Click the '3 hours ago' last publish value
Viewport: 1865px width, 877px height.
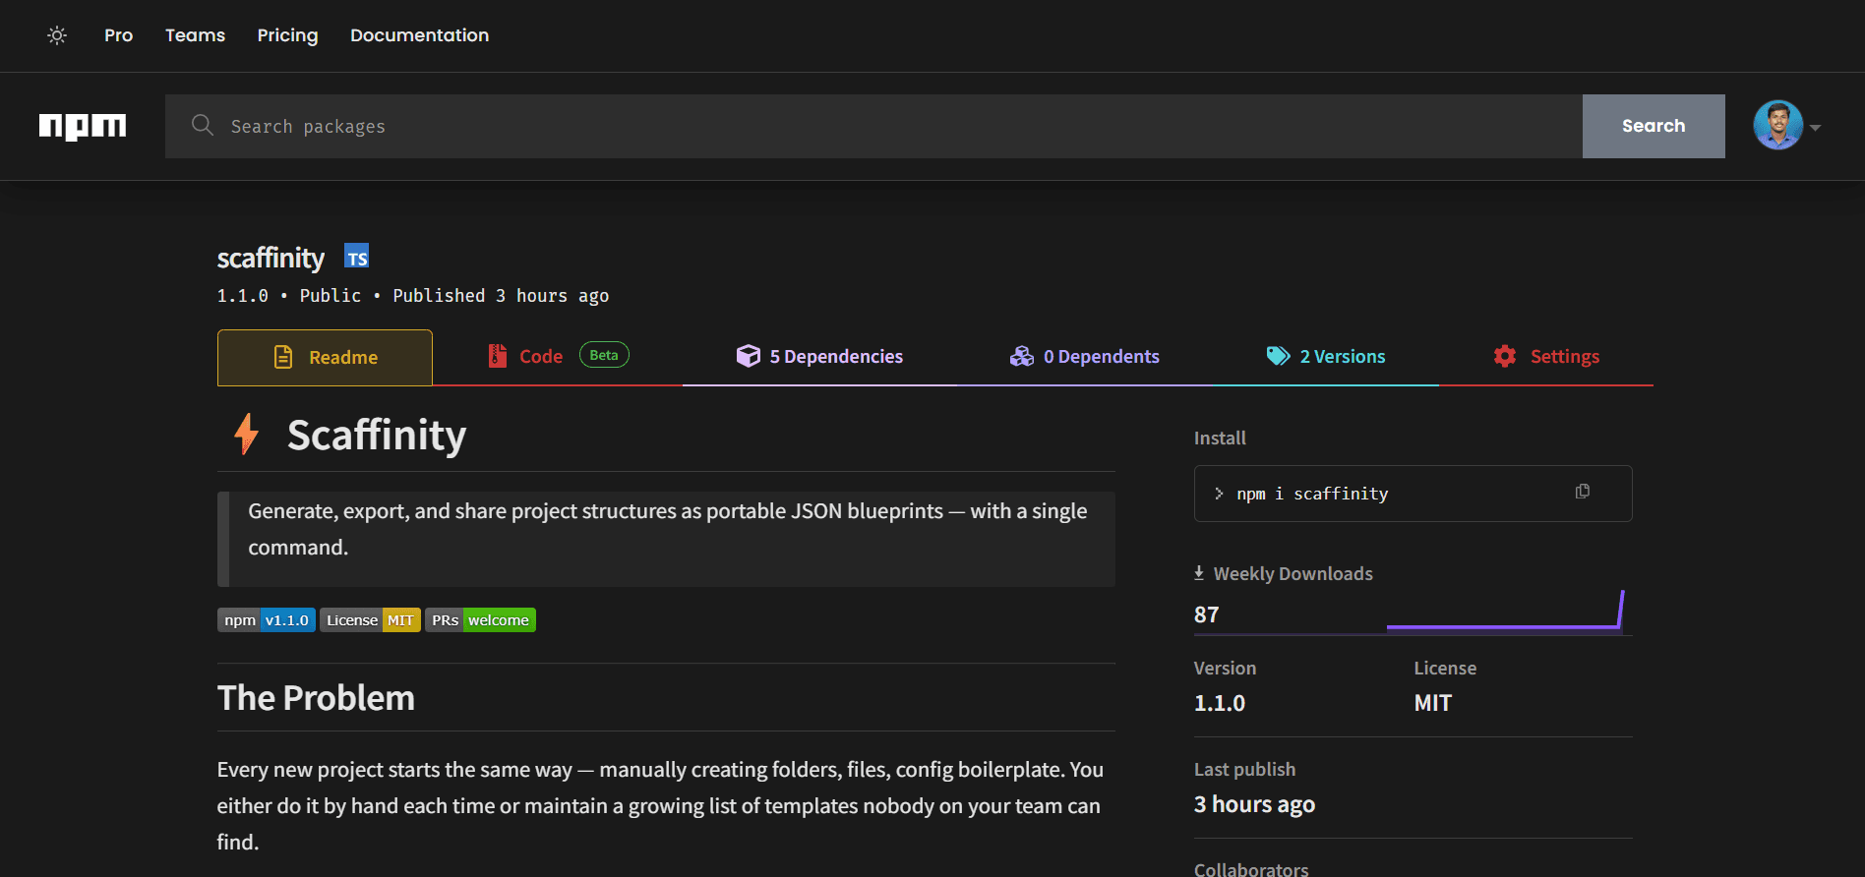1254,804
